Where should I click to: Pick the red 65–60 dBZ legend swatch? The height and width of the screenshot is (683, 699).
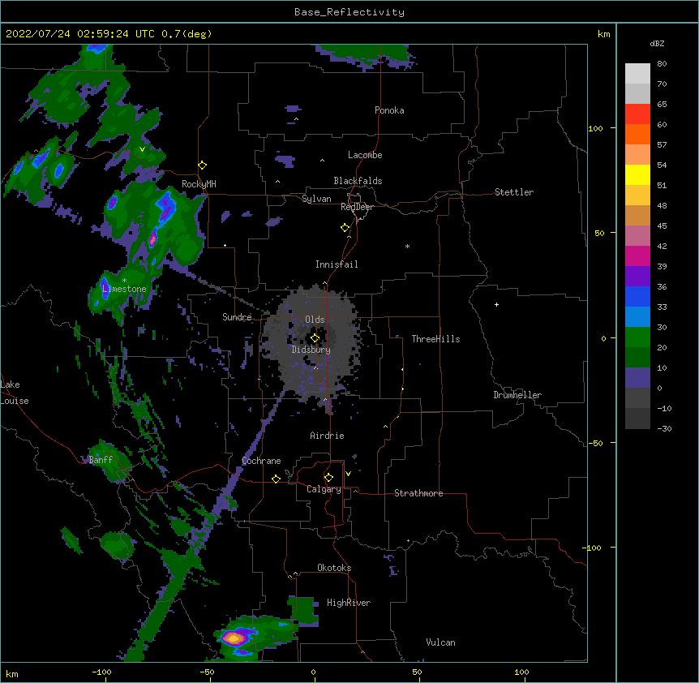pos(637,114)
